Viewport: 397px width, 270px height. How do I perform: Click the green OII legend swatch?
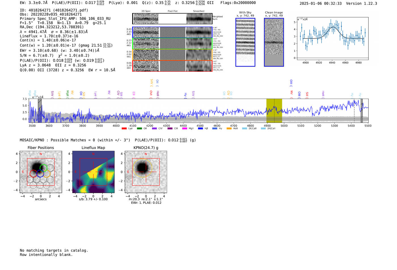coord(139,128)
